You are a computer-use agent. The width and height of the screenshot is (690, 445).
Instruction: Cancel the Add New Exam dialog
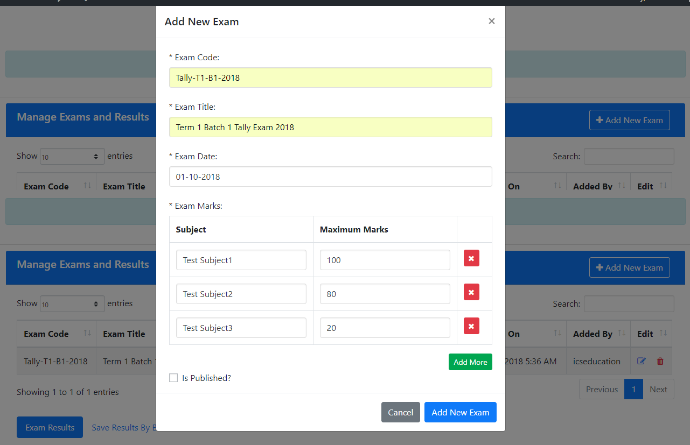[x=401, y=412]
